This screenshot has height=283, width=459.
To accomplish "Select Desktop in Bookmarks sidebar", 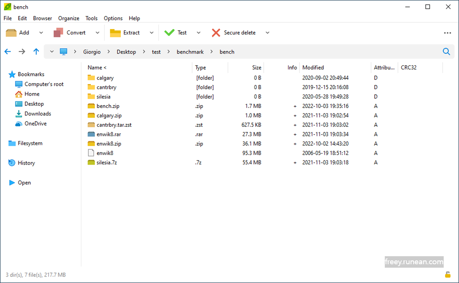I will [x=34, y=104].
